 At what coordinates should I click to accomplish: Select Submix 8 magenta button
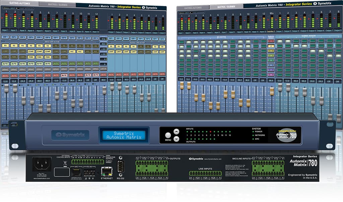271,75
